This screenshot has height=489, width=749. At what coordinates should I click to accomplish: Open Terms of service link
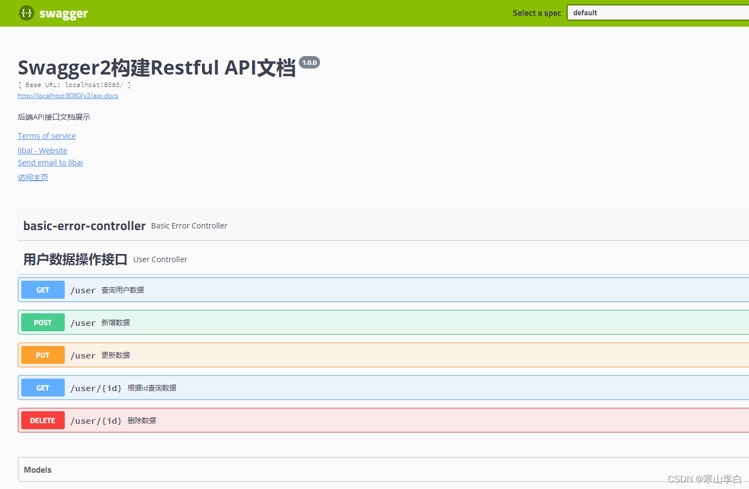pyautogui.click(x=47, y=136)
